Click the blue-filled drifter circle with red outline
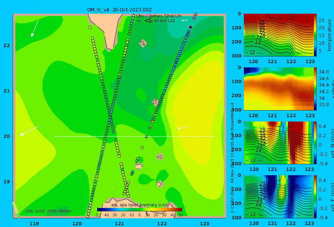This screenshot has height=227, width=334. pos(190,27)
